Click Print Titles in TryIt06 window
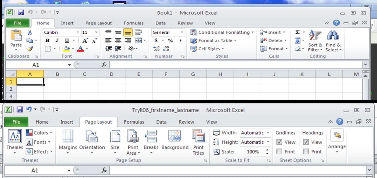Image resolution: width=377 pixels, height=178 pixels. (x=198, y=142)
